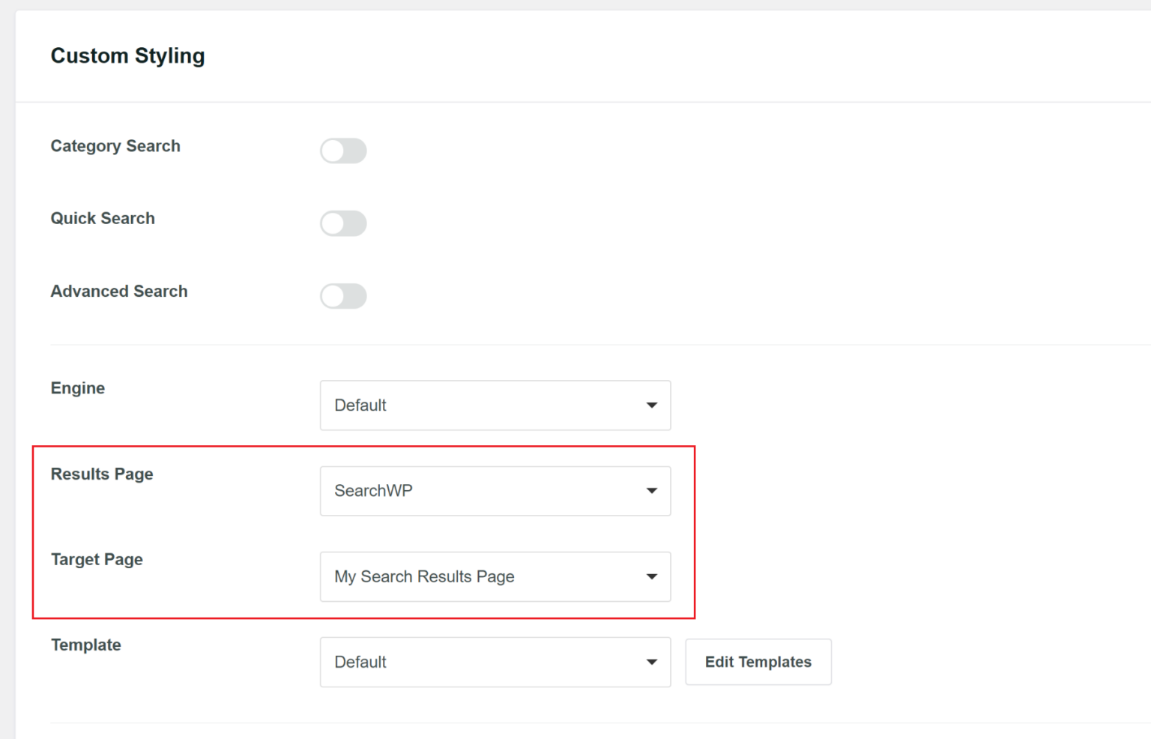This screenshot has width=1151, height=739.
Task: Click the Results Page label
Action: coord(102,474)
